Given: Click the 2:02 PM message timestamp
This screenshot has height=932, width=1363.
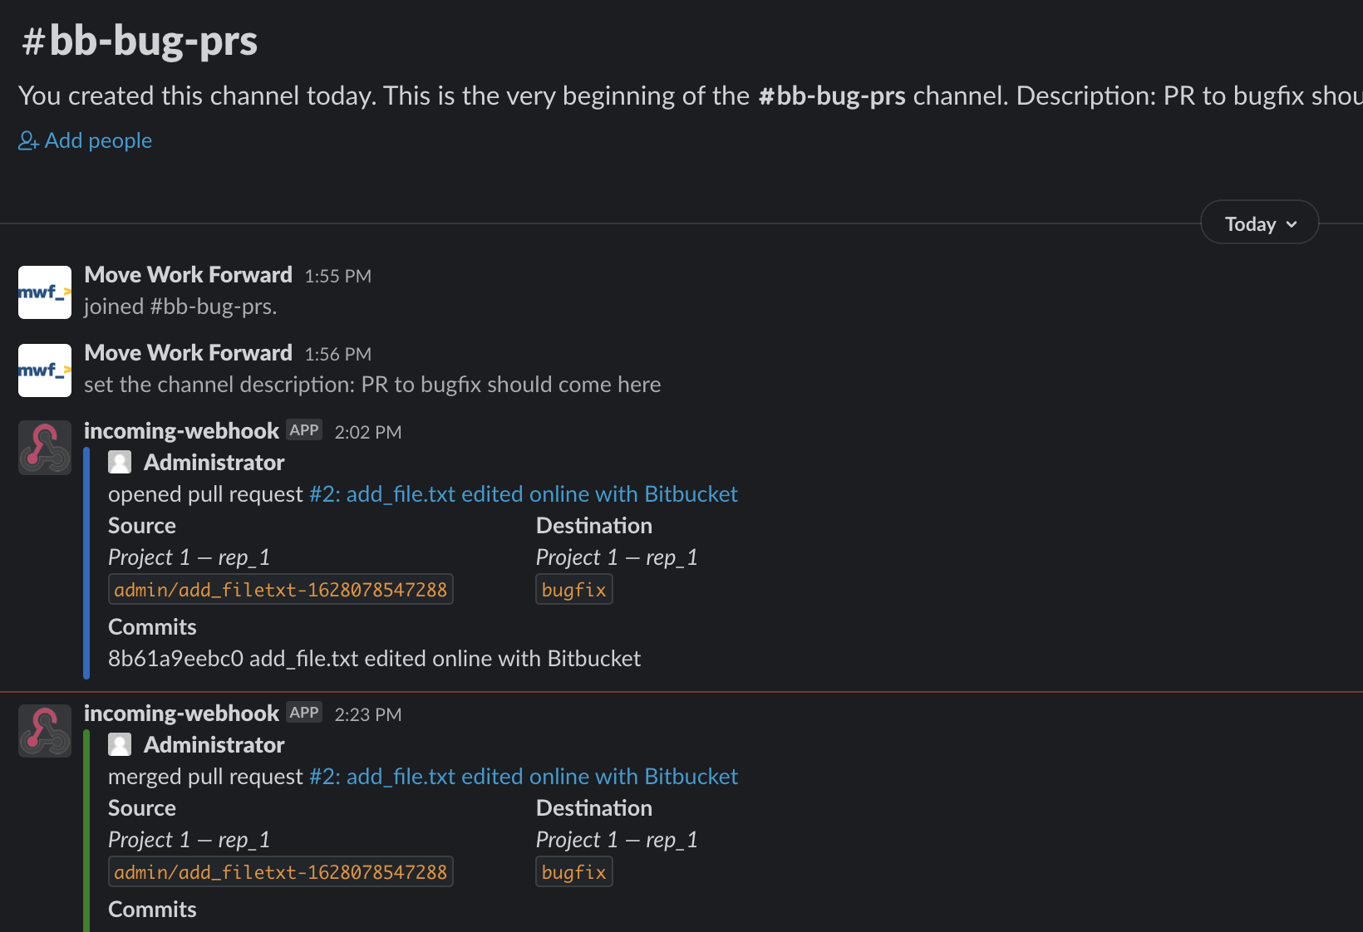Looking at the screenshot, I should [x=367, y=432].
